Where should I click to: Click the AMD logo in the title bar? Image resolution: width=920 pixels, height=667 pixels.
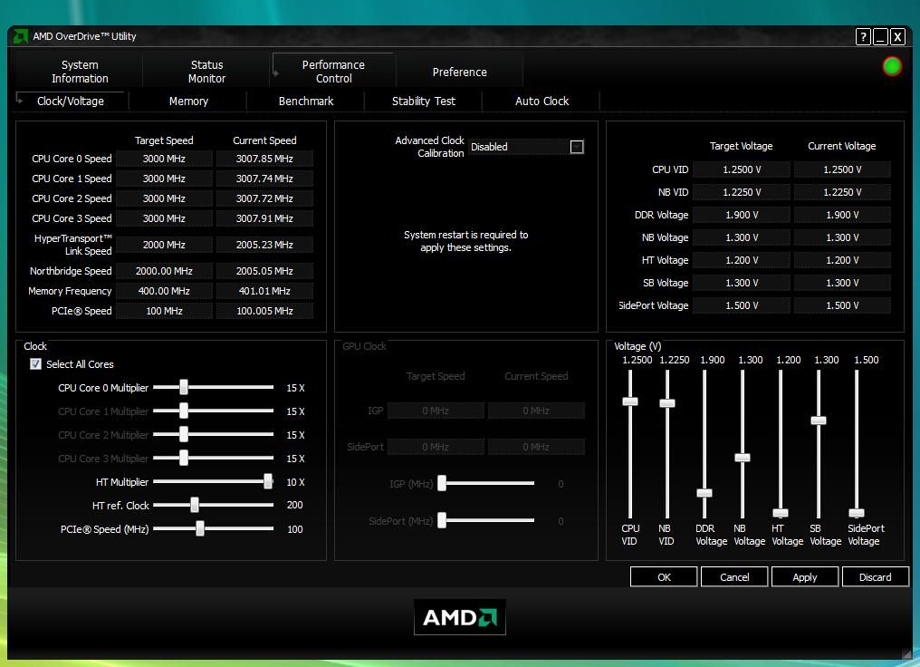click(x=20, y=36)
